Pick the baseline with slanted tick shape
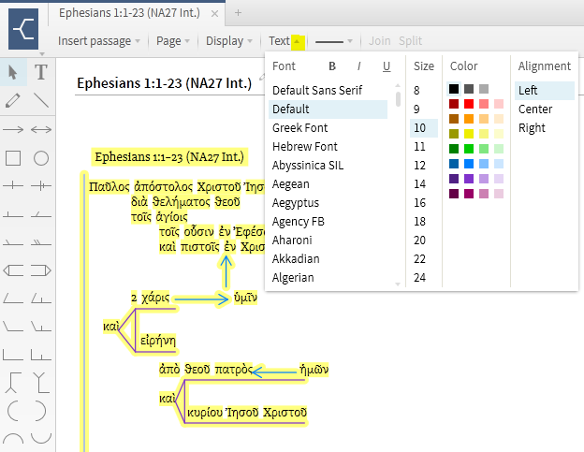The height and width of the screenshot is (452, 584). [x=41, y=213]
